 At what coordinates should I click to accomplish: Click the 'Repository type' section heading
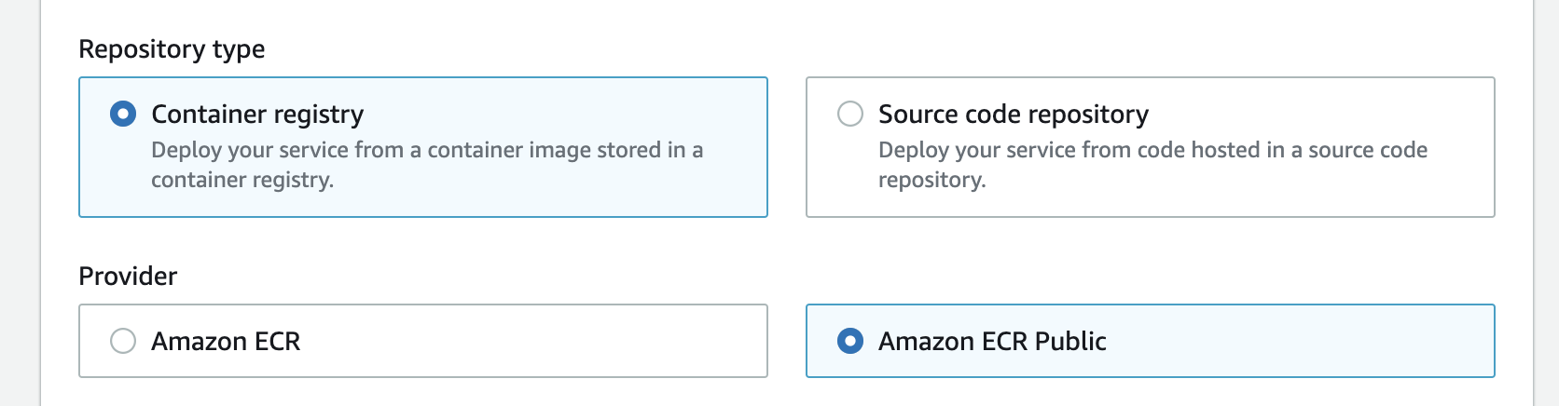172,48
